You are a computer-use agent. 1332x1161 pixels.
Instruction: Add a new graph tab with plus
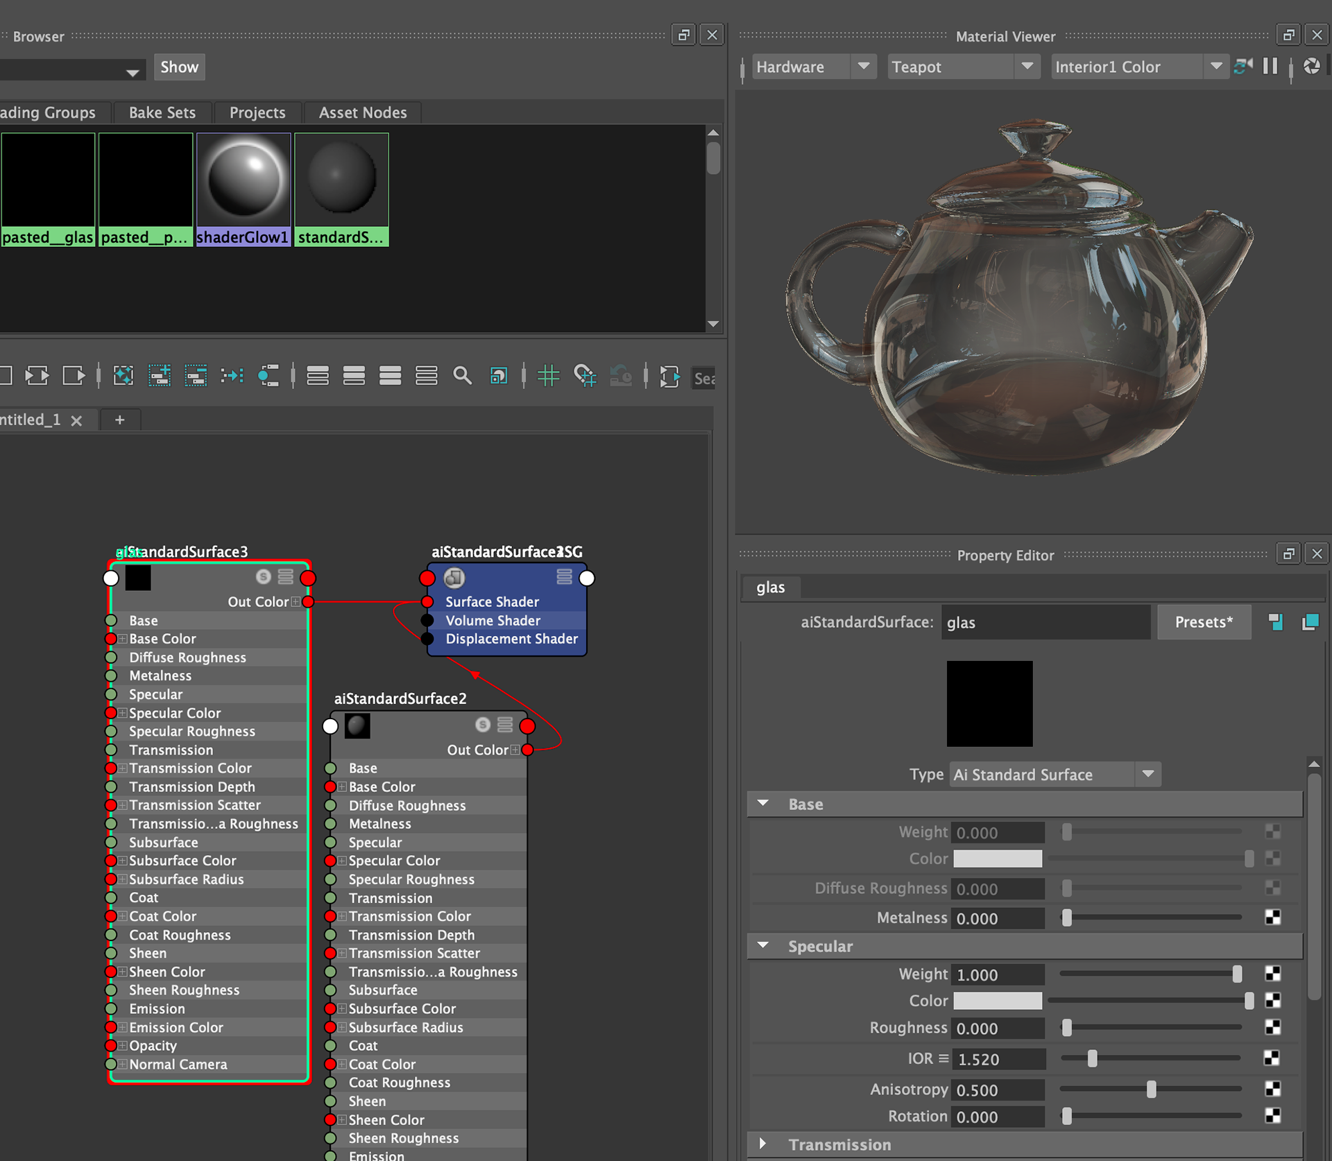click(120, 420)
